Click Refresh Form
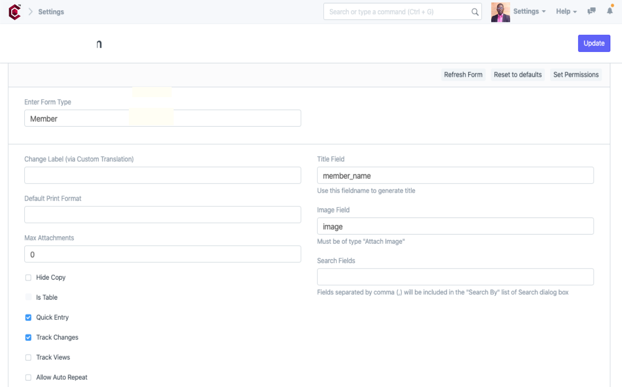 point(463,74)
